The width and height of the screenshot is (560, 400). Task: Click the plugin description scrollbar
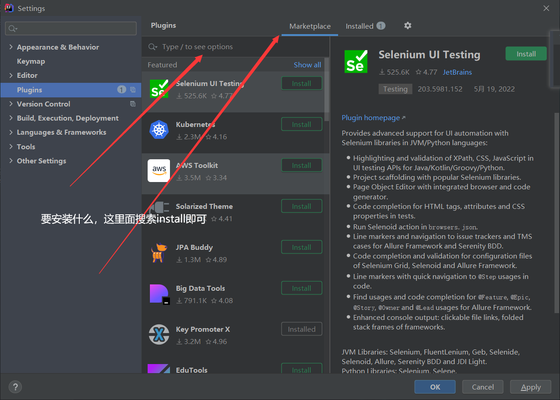pos(557,213)
